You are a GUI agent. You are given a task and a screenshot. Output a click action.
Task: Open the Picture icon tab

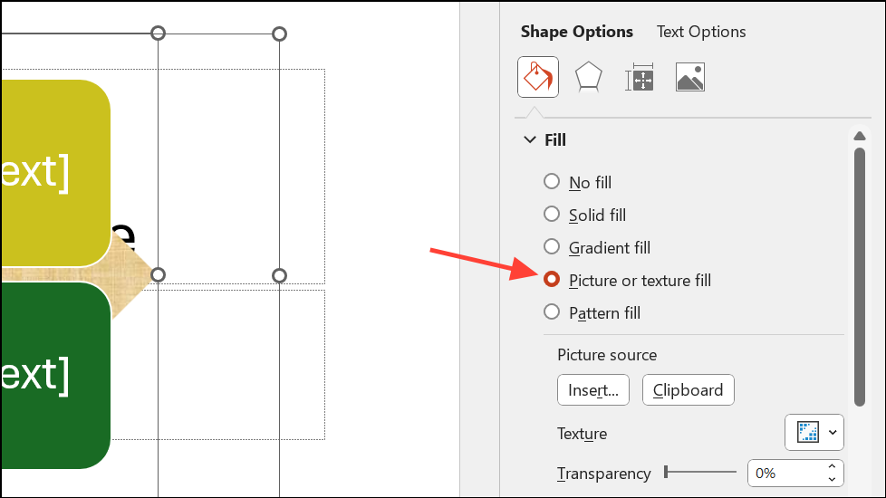[x=690, y=78]
